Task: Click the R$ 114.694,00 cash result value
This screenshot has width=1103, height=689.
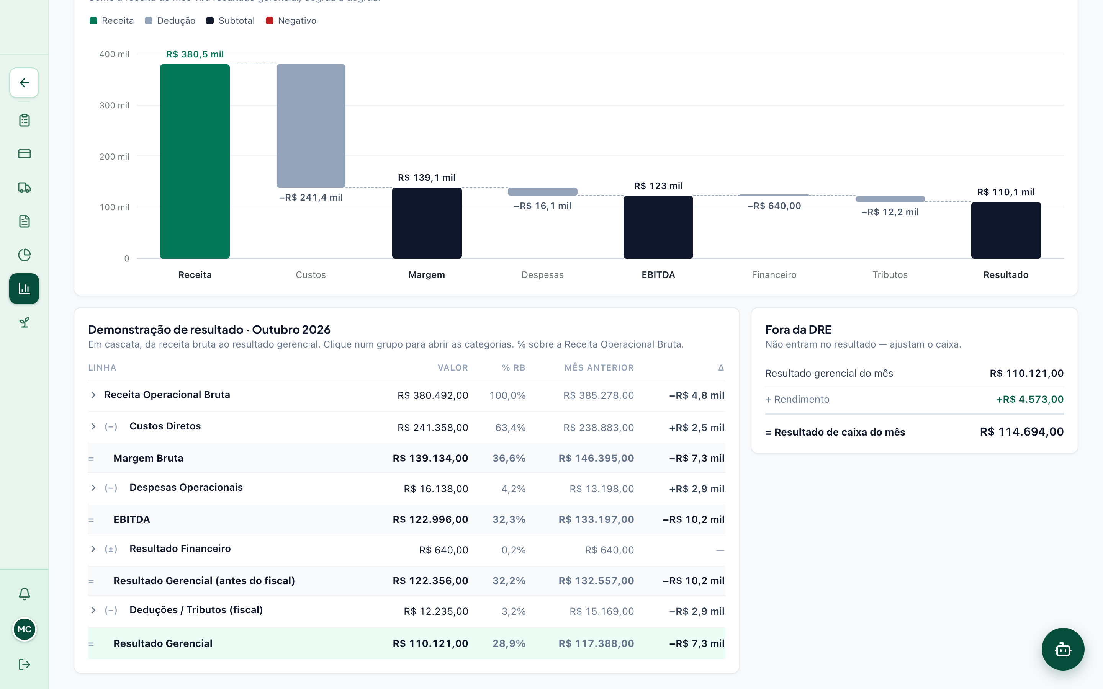Action: tap(1021, 431)
